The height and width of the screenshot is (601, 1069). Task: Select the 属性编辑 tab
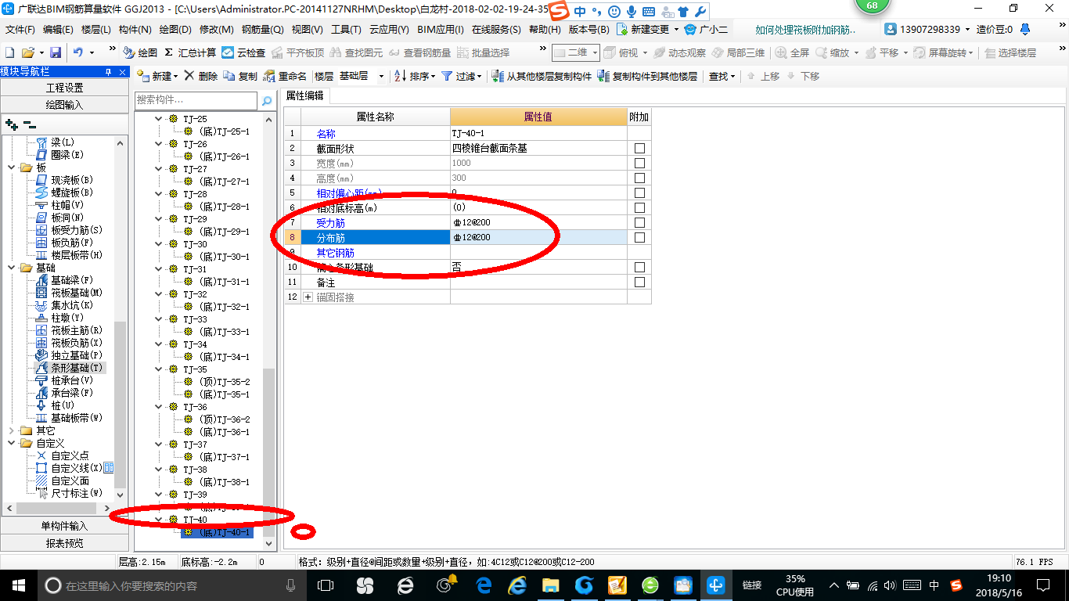point(304,95)
